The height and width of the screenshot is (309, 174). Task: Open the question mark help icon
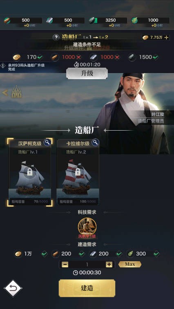coord(56,37)
